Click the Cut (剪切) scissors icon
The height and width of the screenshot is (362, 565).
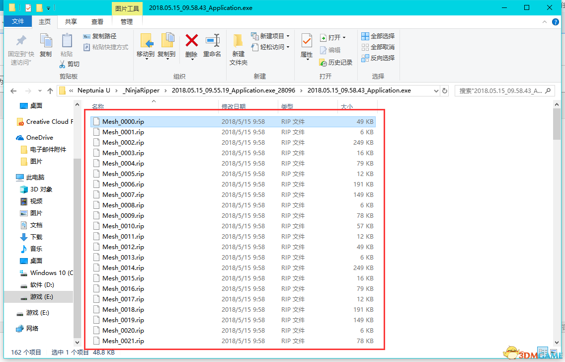pyautogui.click(x=63, y=64)
